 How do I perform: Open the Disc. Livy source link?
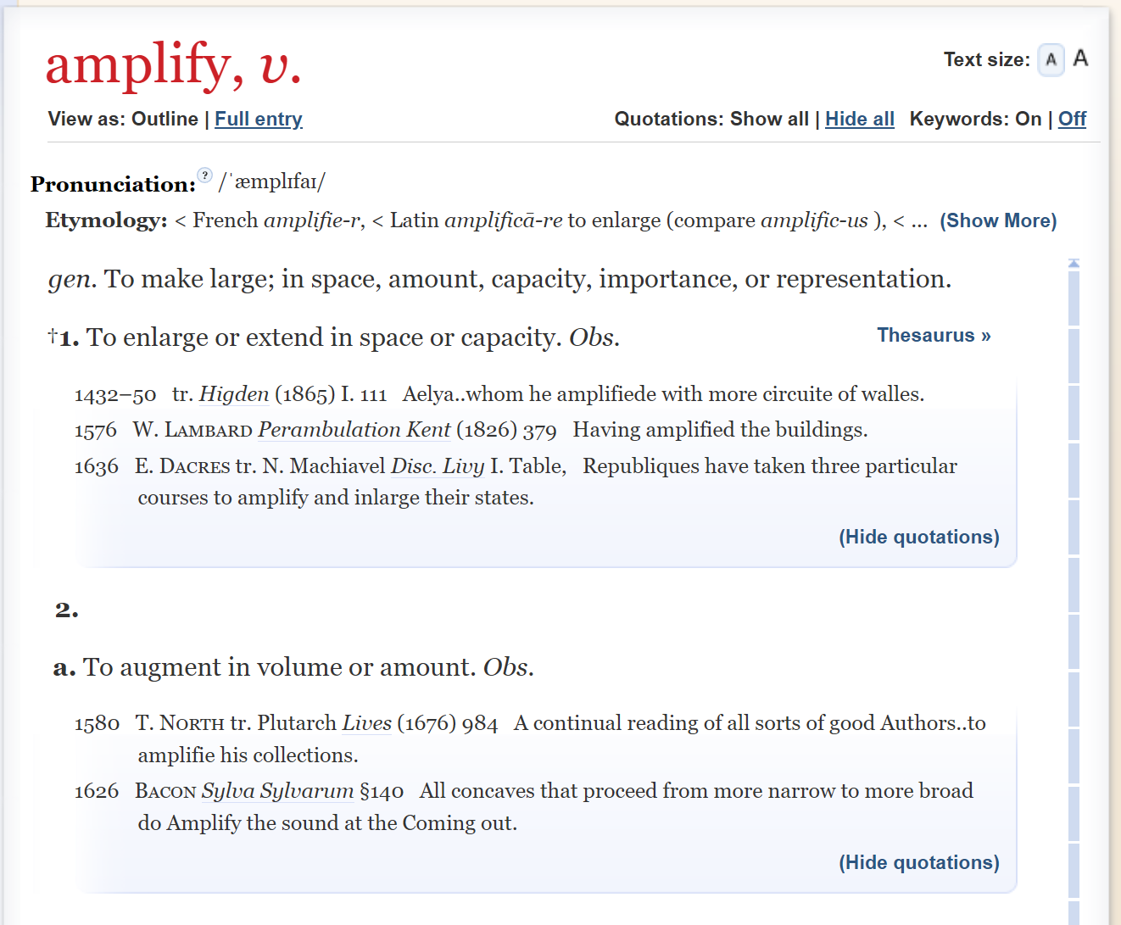click(x=438, y=466)
